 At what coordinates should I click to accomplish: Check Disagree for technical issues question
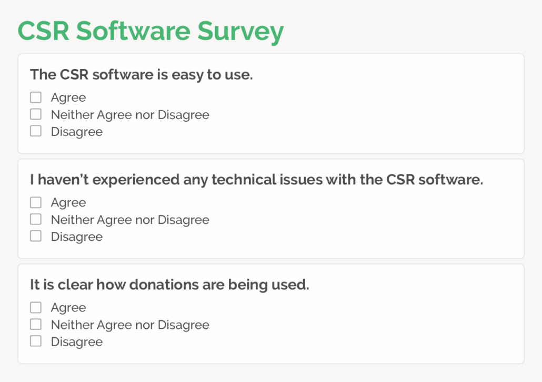[35, 236]
